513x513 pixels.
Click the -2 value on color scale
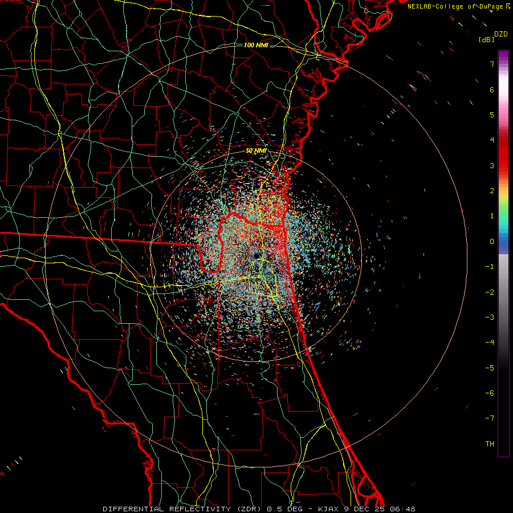[490, 292]
